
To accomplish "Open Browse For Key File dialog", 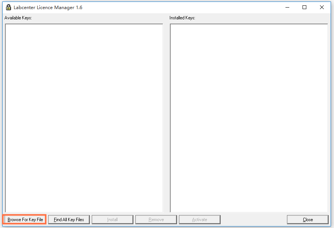I will coord(25,220).
